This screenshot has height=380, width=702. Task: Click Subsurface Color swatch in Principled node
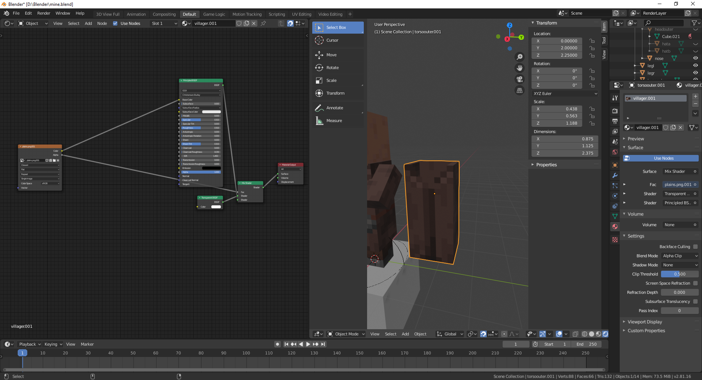pos(211,112)
